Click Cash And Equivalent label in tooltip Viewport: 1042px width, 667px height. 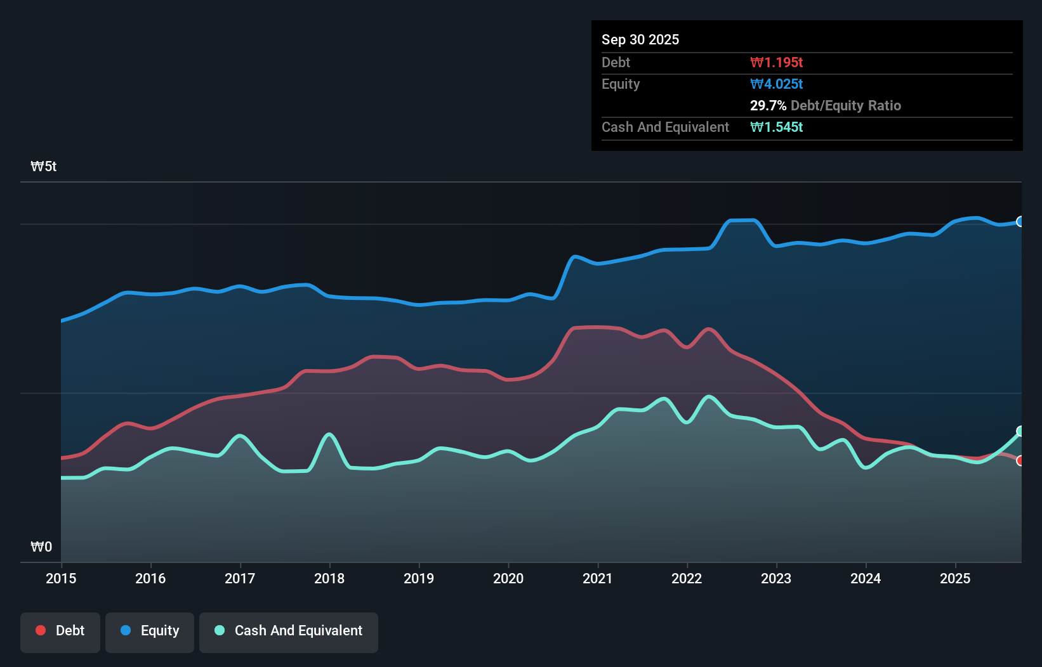tap(665, 127)
